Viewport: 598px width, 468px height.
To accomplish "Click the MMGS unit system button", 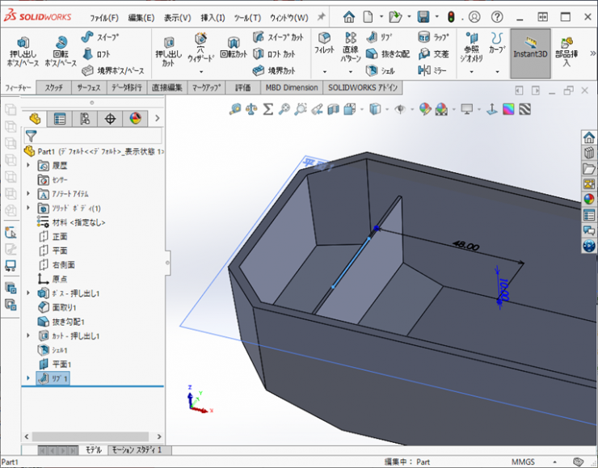I will [523, 462].
